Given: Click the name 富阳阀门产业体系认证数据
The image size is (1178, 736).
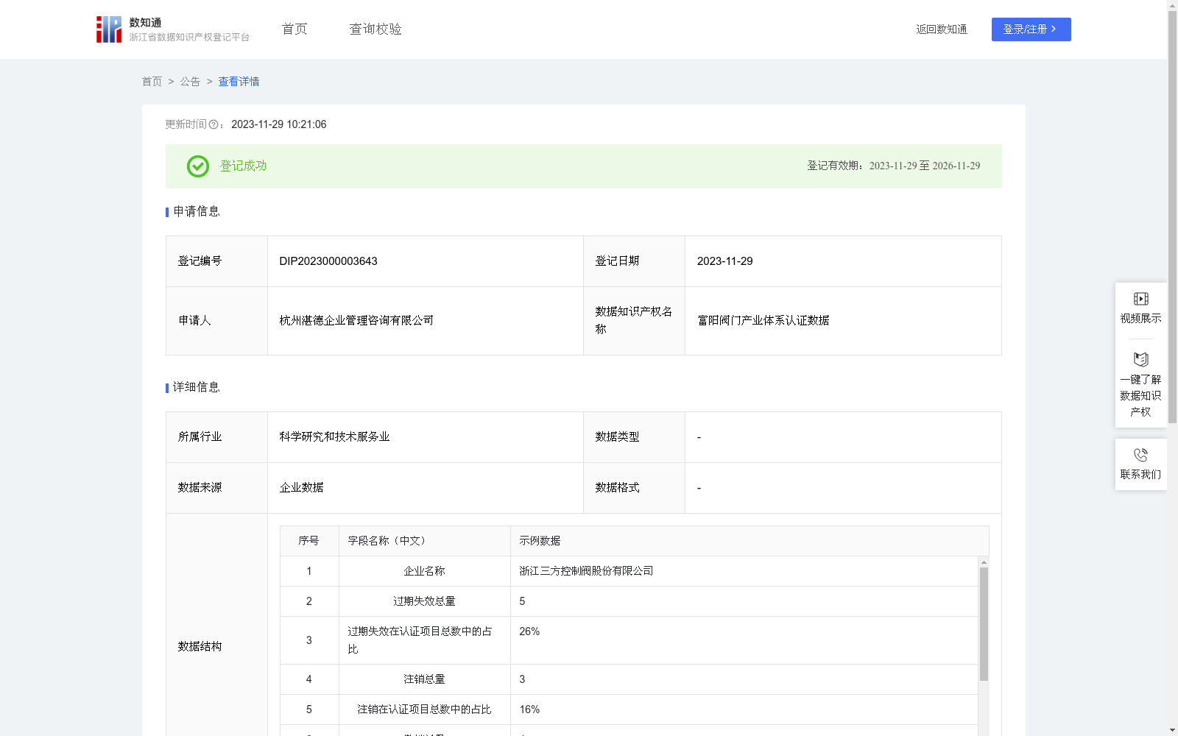Looking at the screenshot, I should point(763,321).
